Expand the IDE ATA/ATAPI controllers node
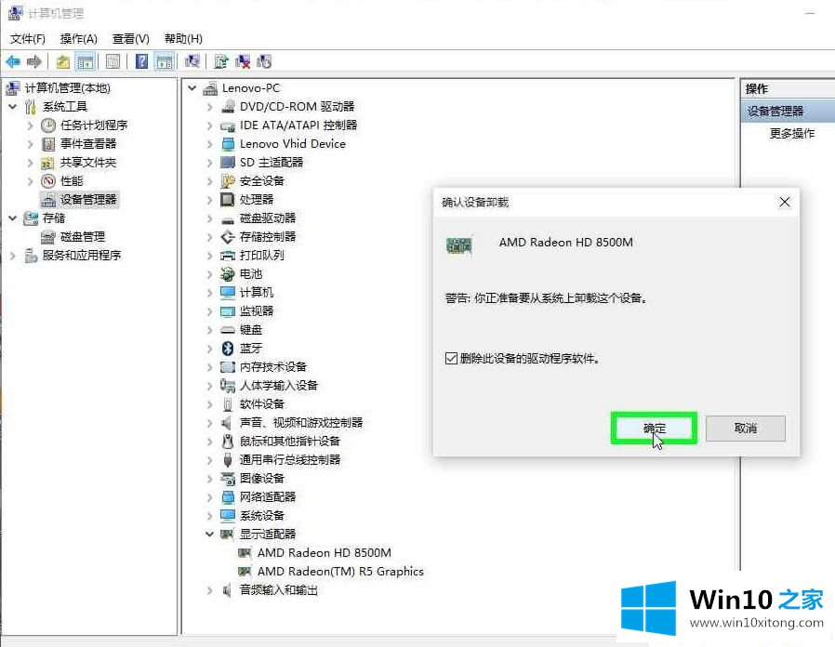 click(210, 125)
